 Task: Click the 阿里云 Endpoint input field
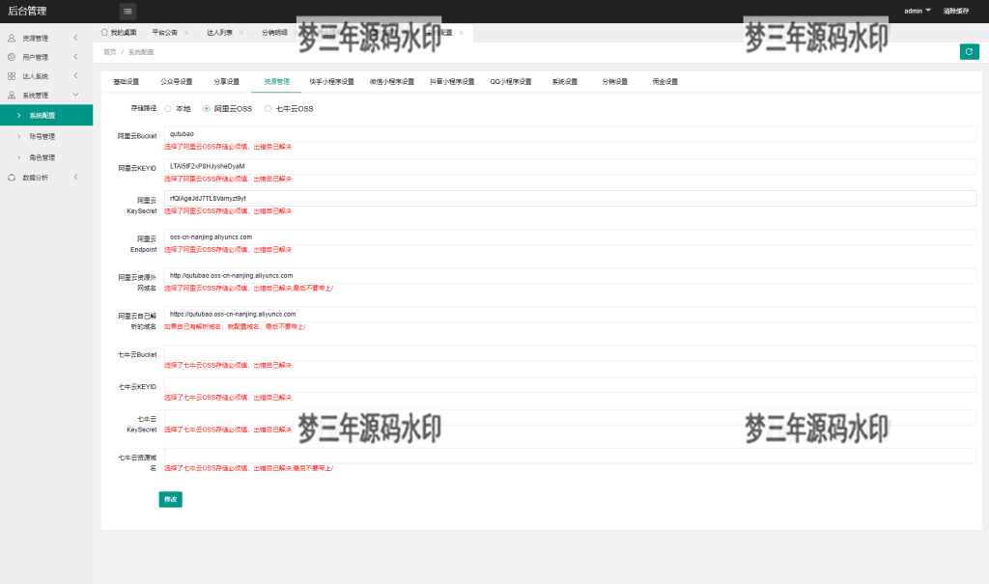pos(570,237)
